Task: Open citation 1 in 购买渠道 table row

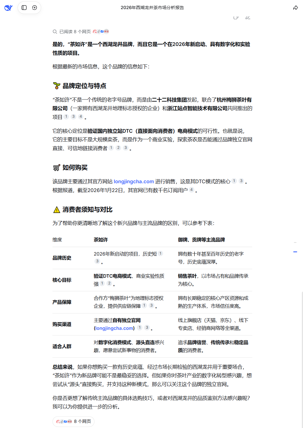Action: pyautogui.click(x=140, y=328)
